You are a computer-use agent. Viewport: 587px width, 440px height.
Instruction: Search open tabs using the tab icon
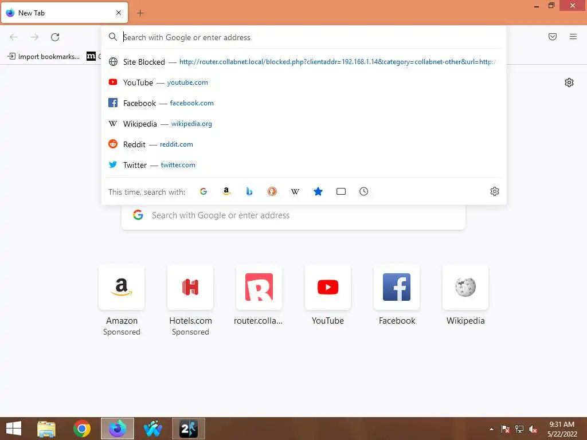coord(341,191)
